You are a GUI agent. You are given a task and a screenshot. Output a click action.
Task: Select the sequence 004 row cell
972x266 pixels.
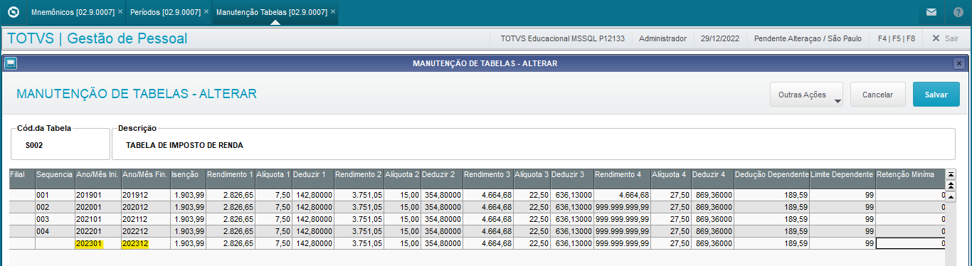tap(55, 231)
